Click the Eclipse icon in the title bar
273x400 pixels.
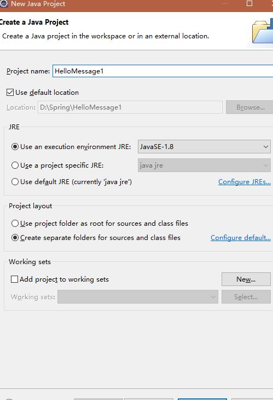coord(4,3)
